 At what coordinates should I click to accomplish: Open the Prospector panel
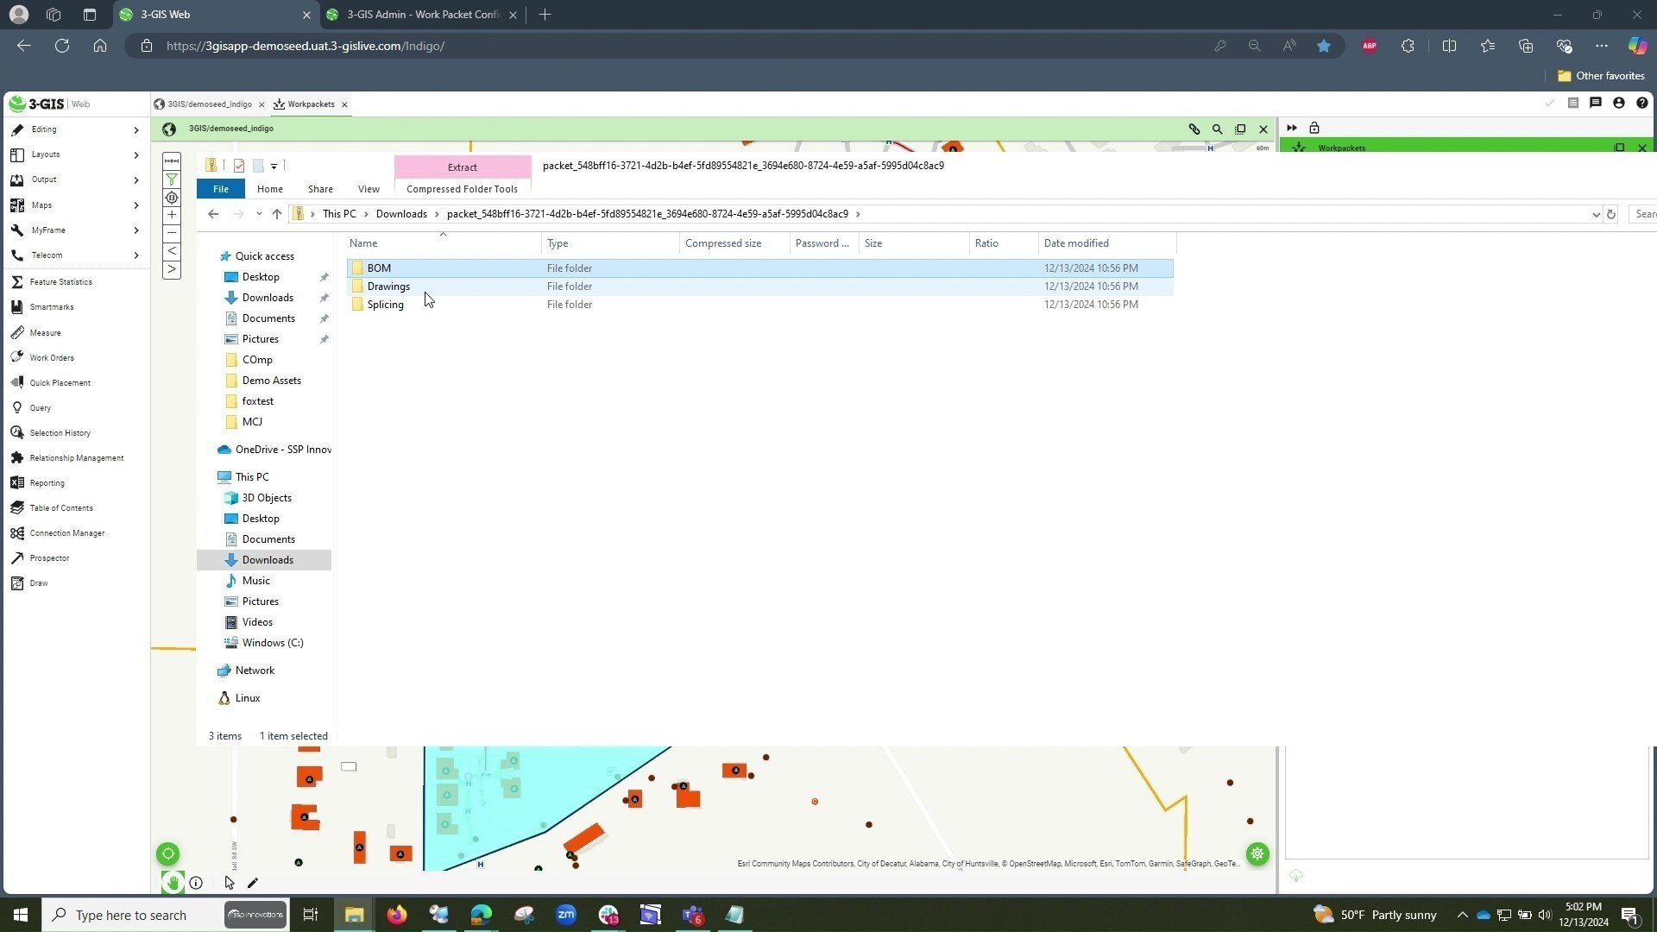point(49,557)
